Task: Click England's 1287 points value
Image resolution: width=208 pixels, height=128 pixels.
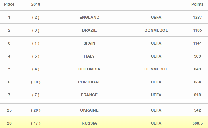Action: 197,17
